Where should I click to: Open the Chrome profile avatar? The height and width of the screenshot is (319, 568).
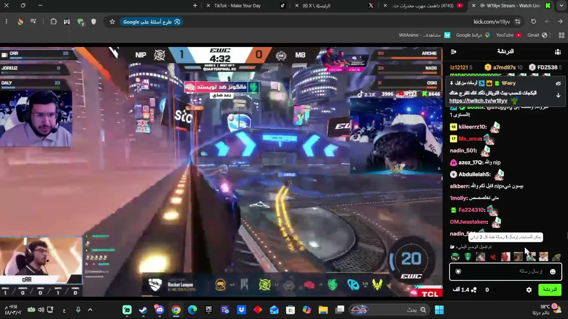[20, 22]
